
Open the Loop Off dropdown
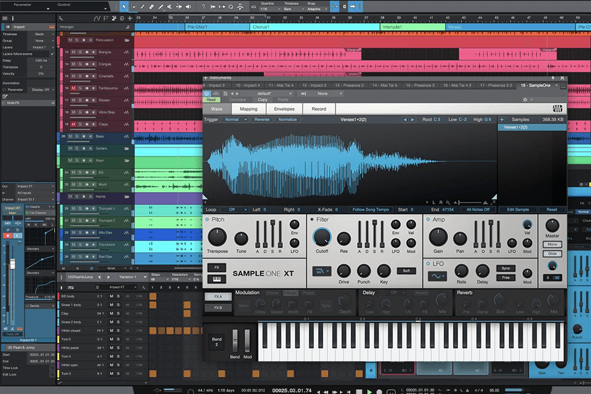click(234, 210)
